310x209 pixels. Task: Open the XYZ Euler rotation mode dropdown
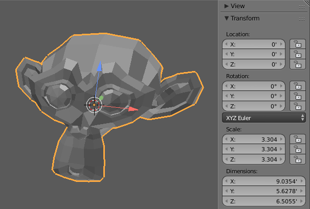264,118
